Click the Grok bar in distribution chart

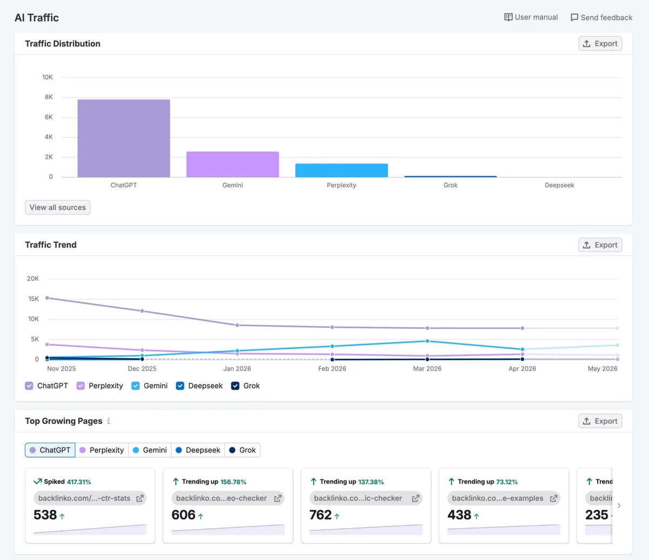[451, 176]
